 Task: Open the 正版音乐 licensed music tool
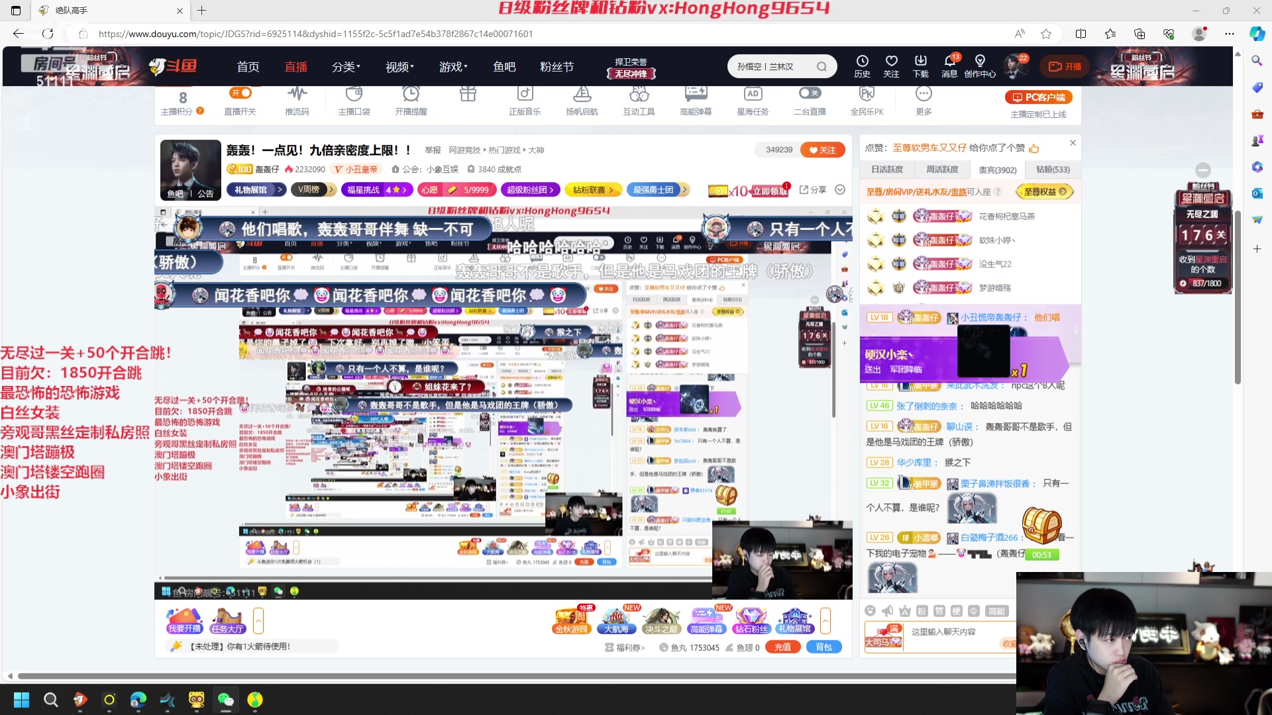[x=525, y=95]
